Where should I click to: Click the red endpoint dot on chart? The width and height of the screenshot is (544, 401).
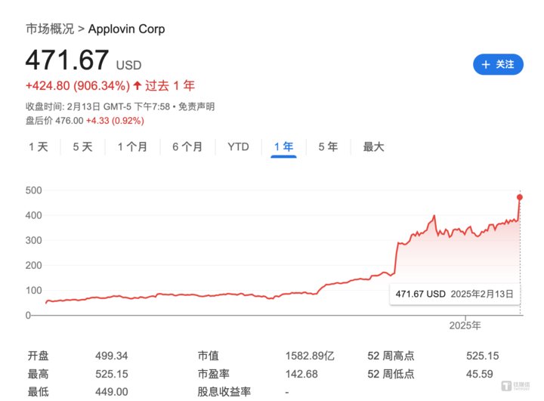point(521,198)
